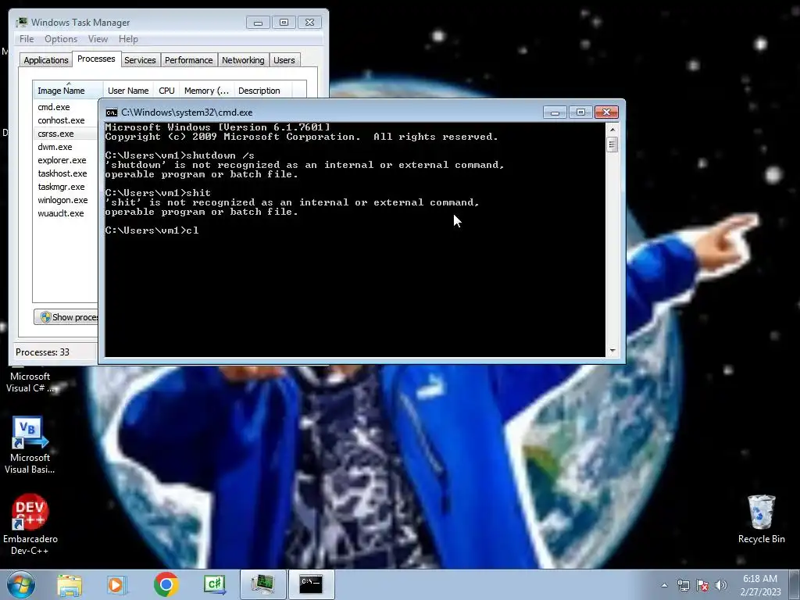800x600 pixels.
Task: Switch to the Services tab
Action: (140, 60)
